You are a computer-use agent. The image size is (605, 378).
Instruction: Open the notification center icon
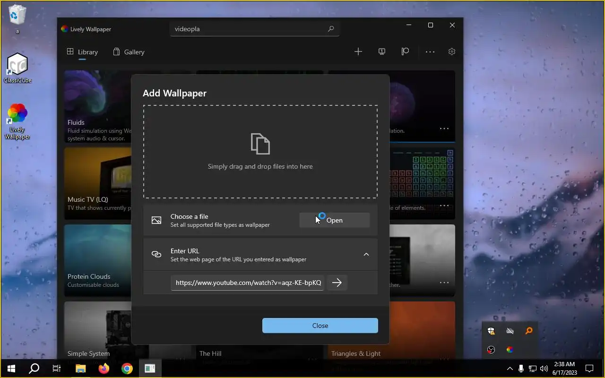point(589,369)
